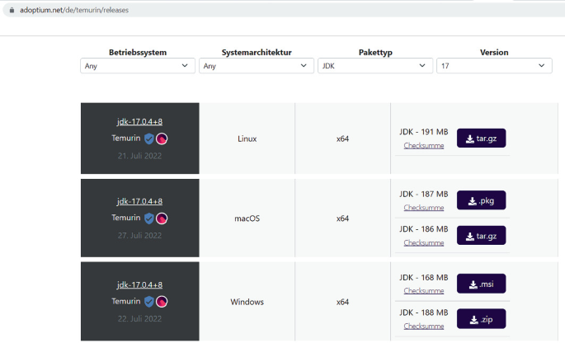The height and width of the screenshot is (343, 565).
Task: Open the Pakettyp dropdown showing JDK
Action: click(374, 66)
